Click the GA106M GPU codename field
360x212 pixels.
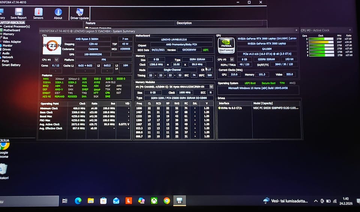267,49
